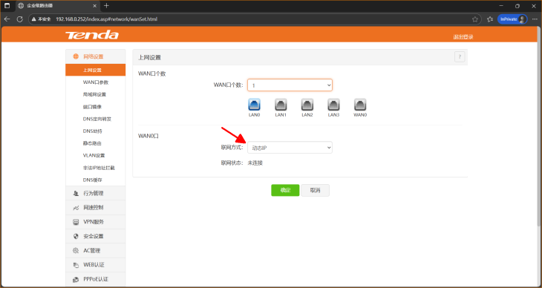The image size is (542, 288).
Task: Click the 行为管理 user icon
Action: 76,194
